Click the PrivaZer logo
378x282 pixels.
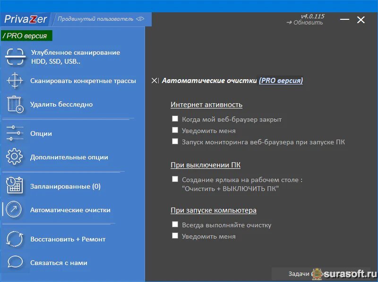pos(26,19)
